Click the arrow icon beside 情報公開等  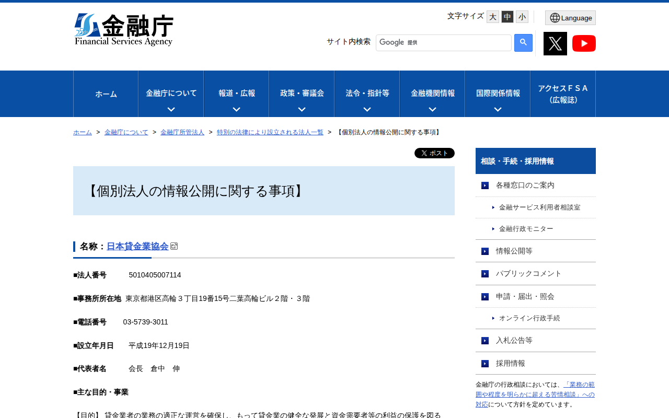[x=485, y=251]
